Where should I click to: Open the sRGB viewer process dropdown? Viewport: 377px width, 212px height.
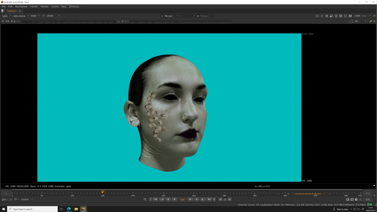click(x=53, y=16)
